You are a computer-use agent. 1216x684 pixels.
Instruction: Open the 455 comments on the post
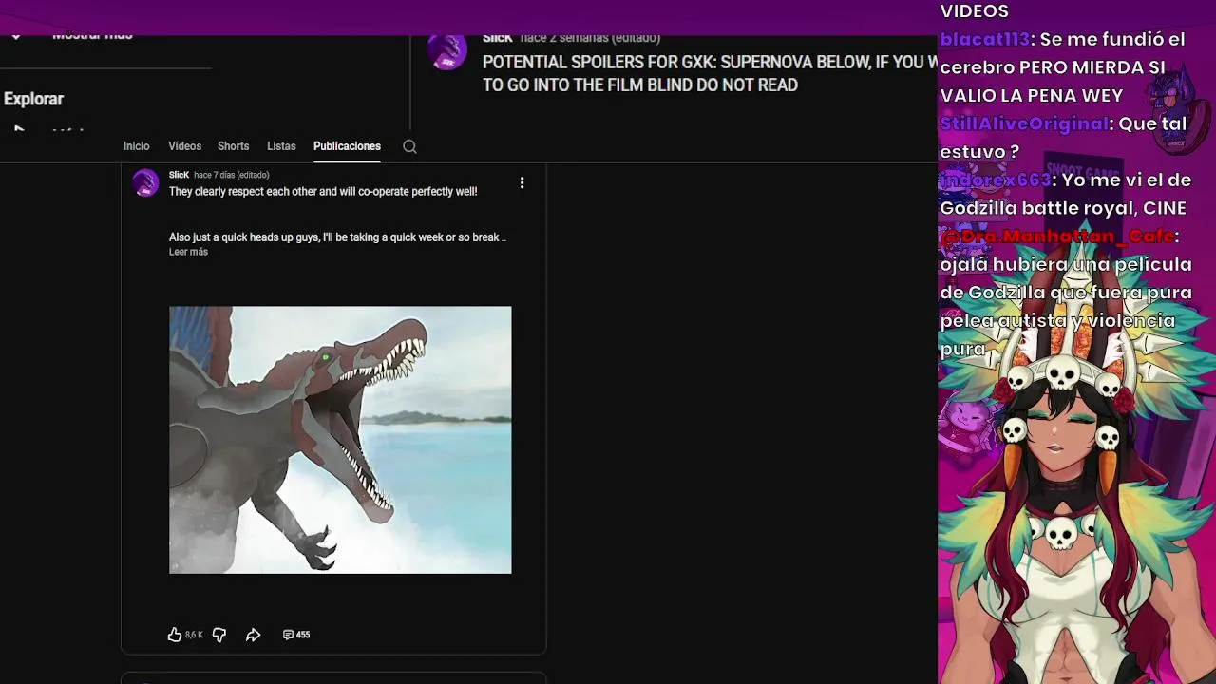[296, 635]
